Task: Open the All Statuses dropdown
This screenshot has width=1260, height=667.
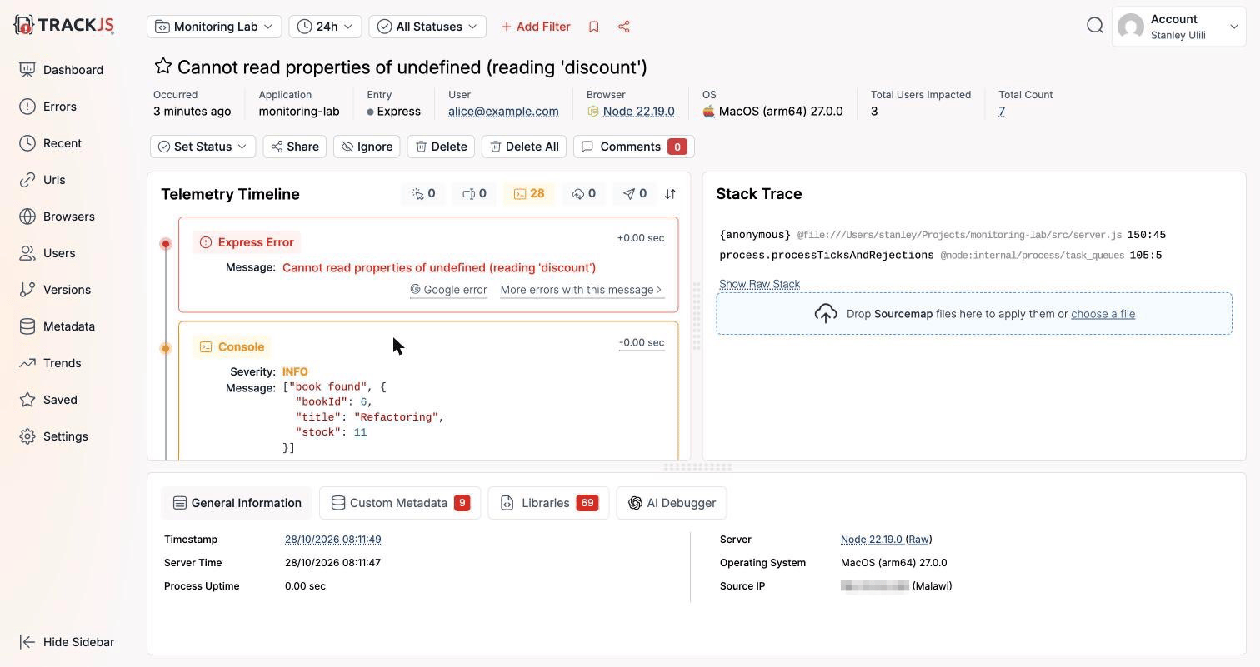Action: pyautogui.click(x=427, y=27)
